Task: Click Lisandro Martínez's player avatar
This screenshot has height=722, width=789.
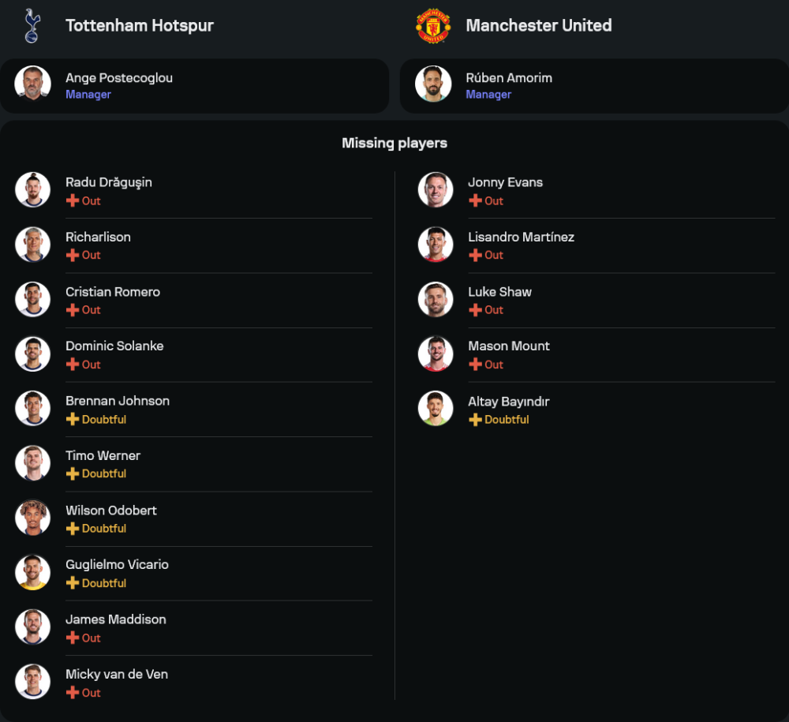Action: point(435,245)
